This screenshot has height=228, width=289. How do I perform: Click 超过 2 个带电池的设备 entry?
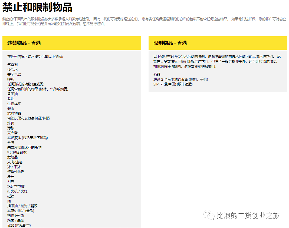coord(181,79)
